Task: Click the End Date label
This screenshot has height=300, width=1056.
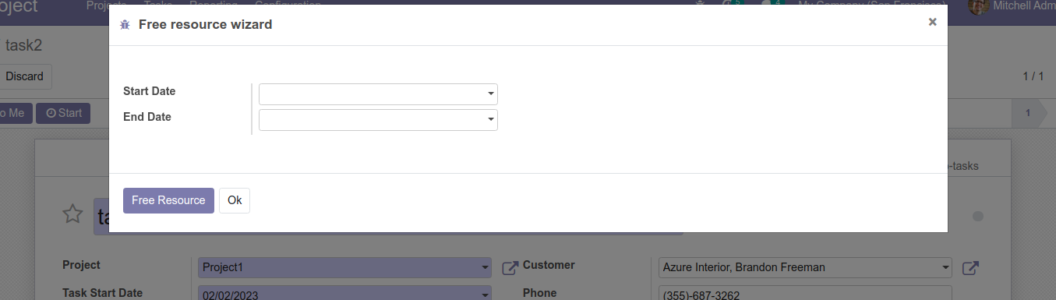Action: [147, 117]
